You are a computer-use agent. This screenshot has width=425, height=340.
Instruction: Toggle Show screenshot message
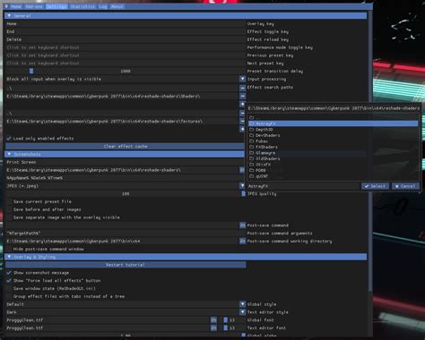pos(9,273)
